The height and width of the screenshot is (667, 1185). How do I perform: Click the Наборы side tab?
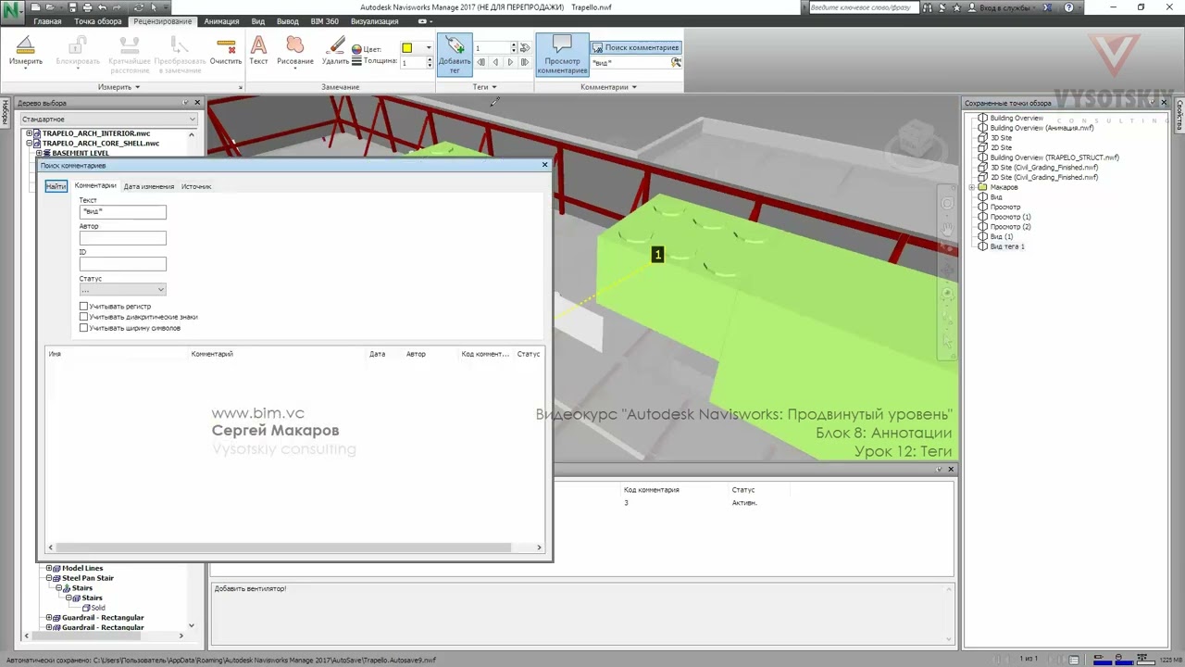(5, 112)
